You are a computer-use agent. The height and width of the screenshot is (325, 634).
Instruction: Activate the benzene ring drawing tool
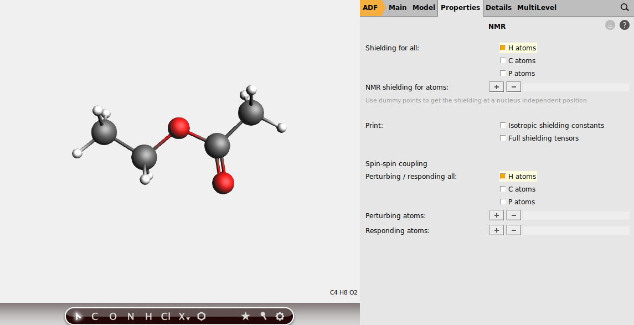200,316
